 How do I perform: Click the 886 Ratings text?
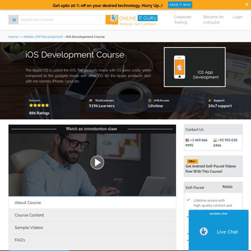click(39, 113)
